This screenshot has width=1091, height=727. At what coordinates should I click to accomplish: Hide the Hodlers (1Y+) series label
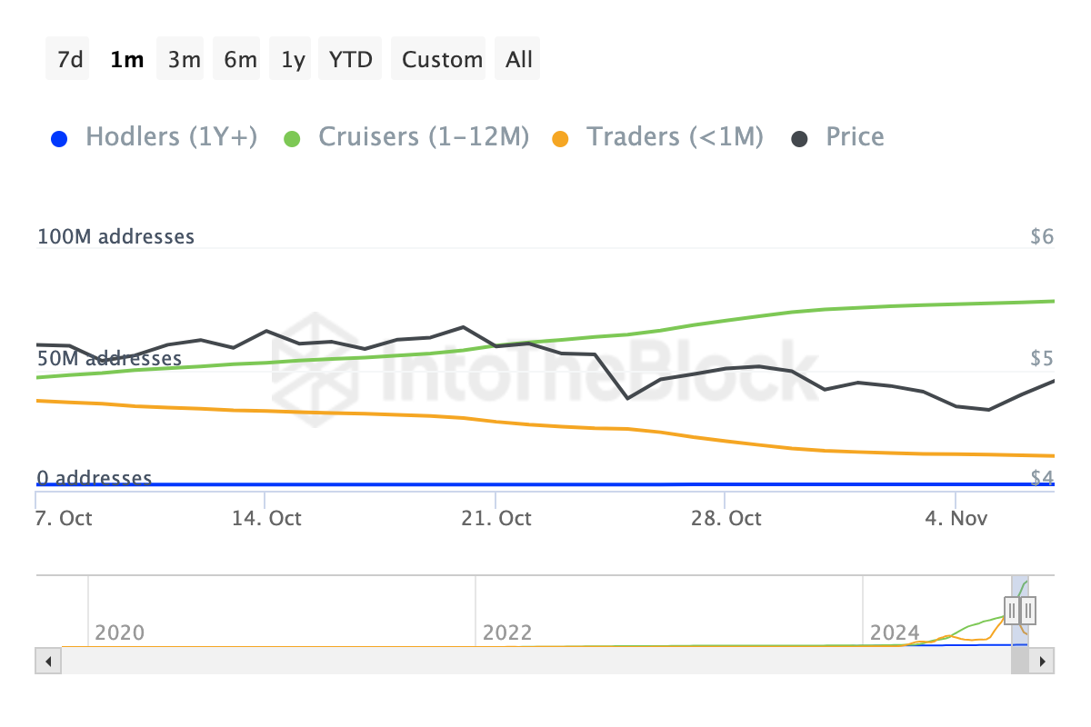172,137
